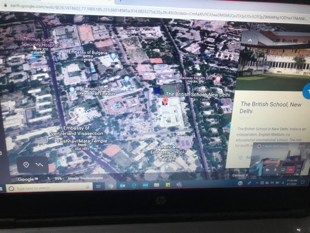
Task: Select the draw path or measure tool
Action: point(39,164)
